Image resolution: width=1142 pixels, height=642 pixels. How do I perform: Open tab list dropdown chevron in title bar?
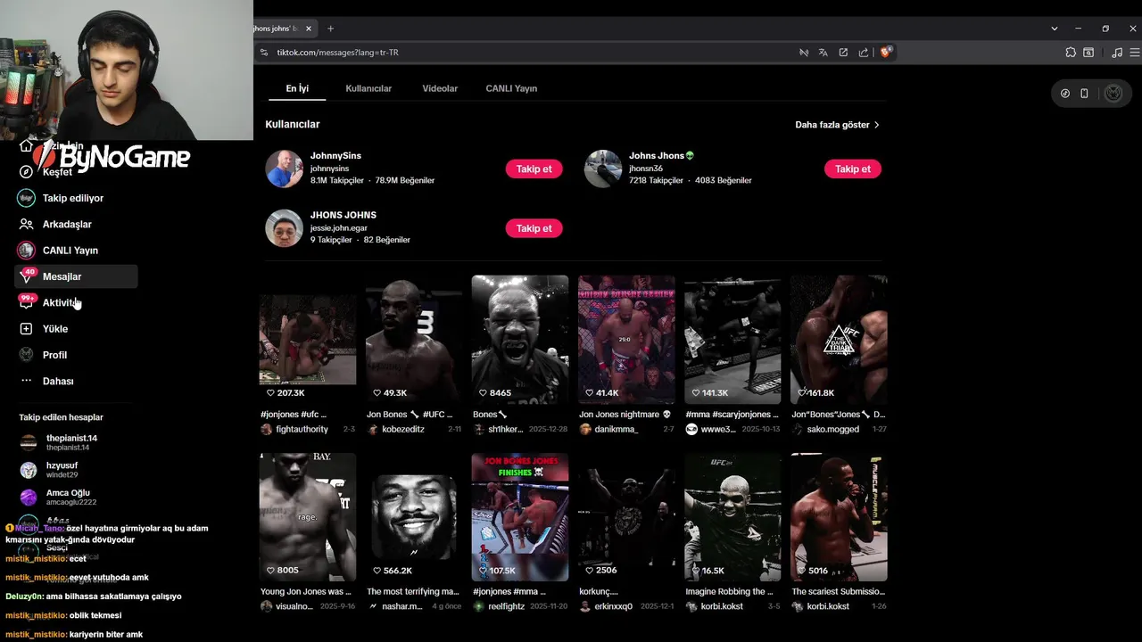(x=1054, y=29)
